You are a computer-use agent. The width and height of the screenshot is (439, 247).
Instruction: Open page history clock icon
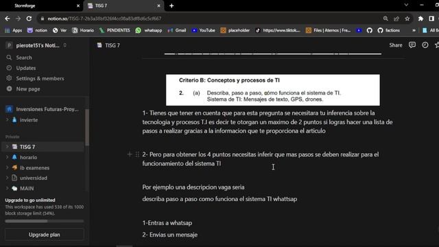click(x=425, y=45)
